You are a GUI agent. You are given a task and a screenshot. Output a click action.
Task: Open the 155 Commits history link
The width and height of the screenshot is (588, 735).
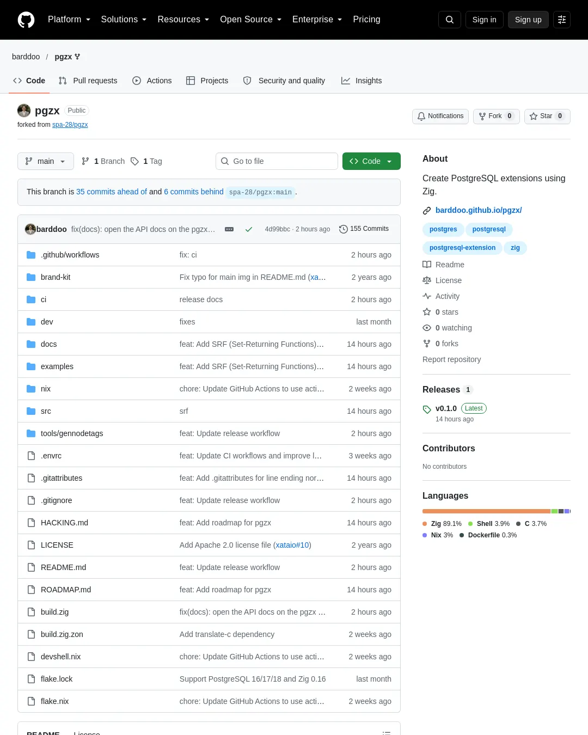pyautogui.click(x=364, y=229)
